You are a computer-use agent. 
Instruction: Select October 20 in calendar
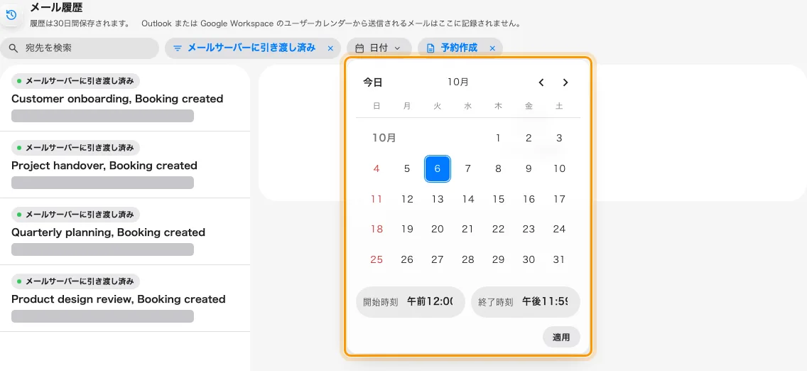coord(438,229)
